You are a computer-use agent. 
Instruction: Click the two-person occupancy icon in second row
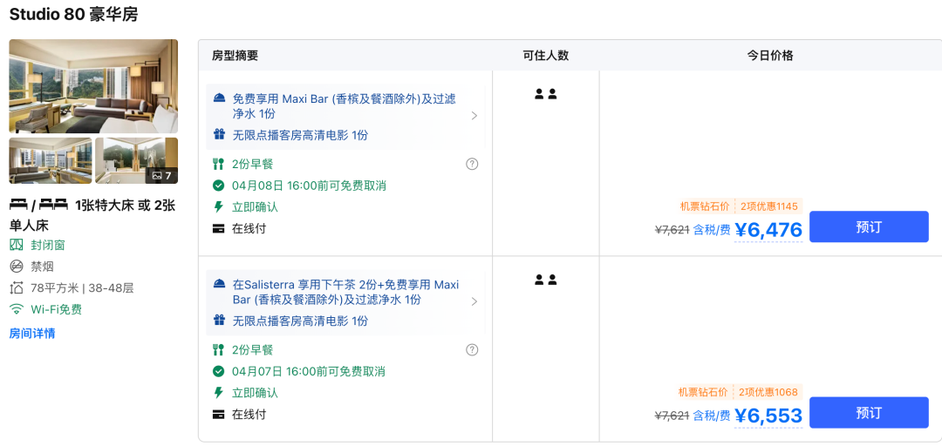click(545, 280)
